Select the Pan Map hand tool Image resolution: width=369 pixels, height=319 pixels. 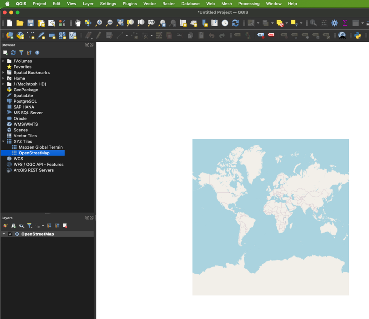coord(78,23)
